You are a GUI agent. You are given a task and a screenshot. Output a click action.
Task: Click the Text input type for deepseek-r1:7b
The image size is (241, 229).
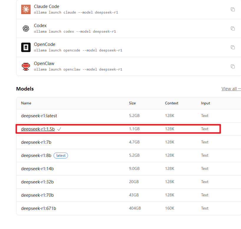[x=205, y=142]
